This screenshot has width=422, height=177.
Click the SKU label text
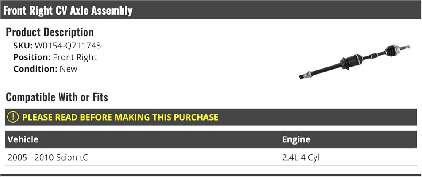tap(23, 46)
